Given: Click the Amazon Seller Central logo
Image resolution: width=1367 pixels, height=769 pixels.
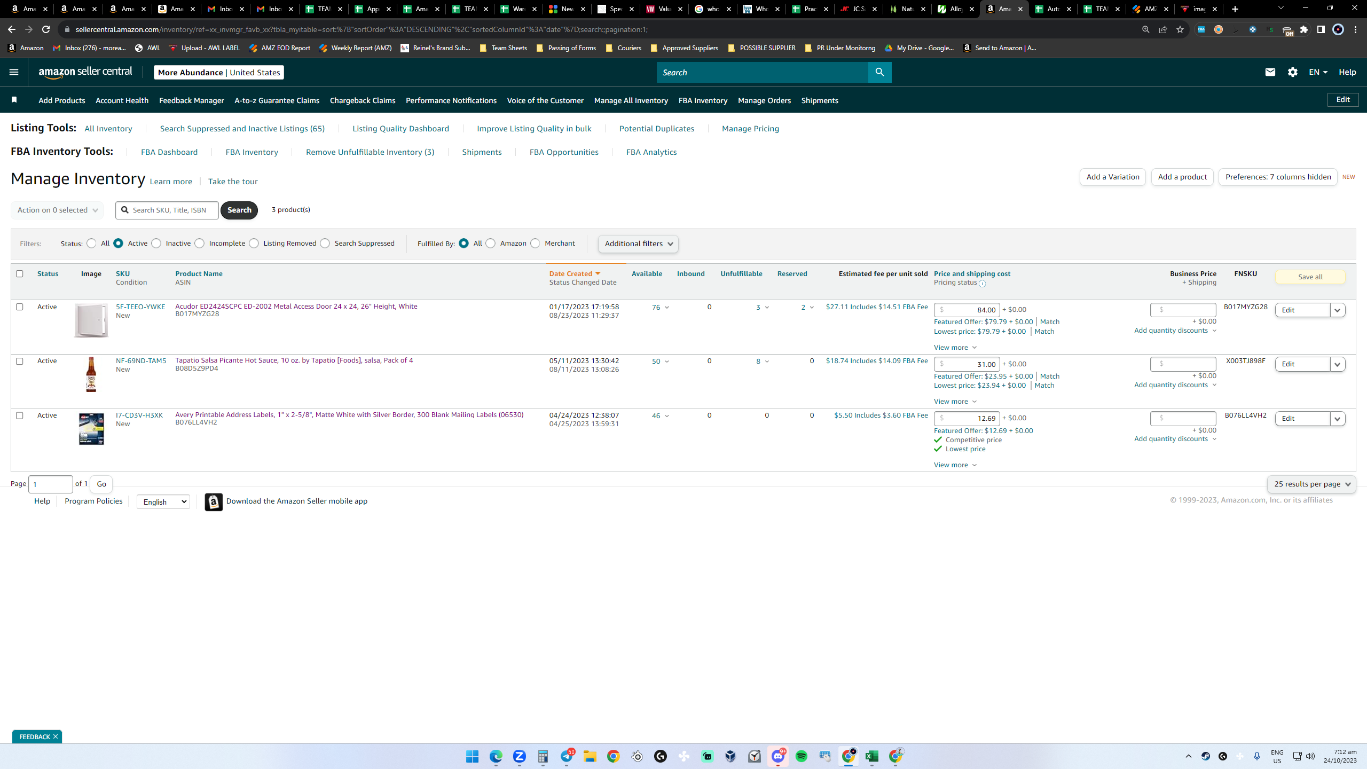Looking at the screenshot, I should coord(85,72).
